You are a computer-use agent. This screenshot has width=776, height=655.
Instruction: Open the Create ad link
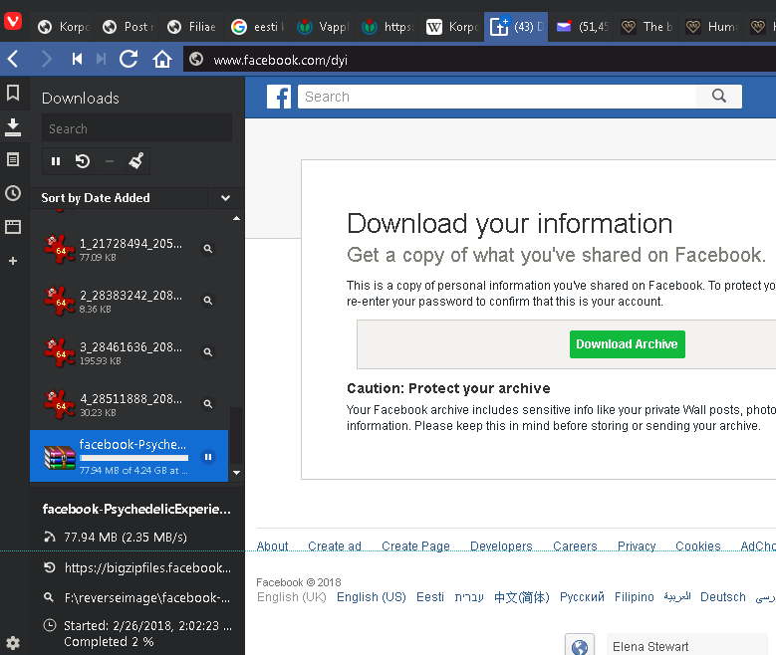click(335, 546)
